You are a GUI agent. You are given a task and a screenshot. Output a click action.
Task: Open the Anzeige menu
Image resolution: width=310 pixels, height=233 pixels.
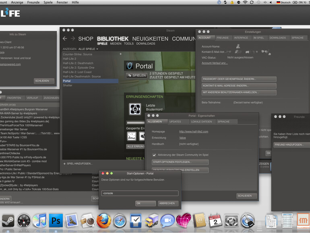17,2
